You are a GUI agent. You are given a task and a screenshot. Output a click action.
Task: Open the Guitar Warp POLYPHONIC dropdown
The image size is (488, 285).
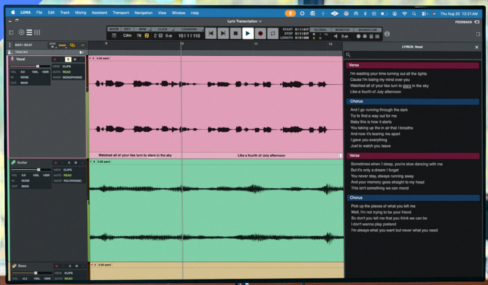[73, 180]
